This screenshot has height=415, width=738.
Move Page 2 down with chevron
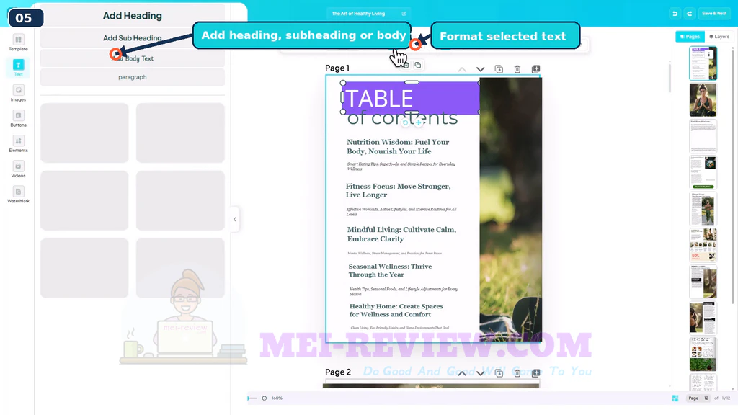[x=480, y=373]
